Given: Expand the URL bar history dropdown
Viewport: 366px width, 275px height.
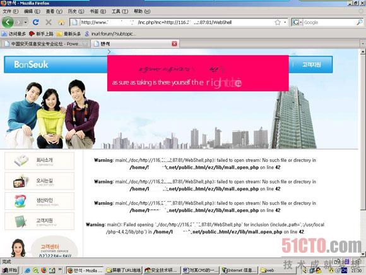Looking at the screenshot, I should pos(285,23).
